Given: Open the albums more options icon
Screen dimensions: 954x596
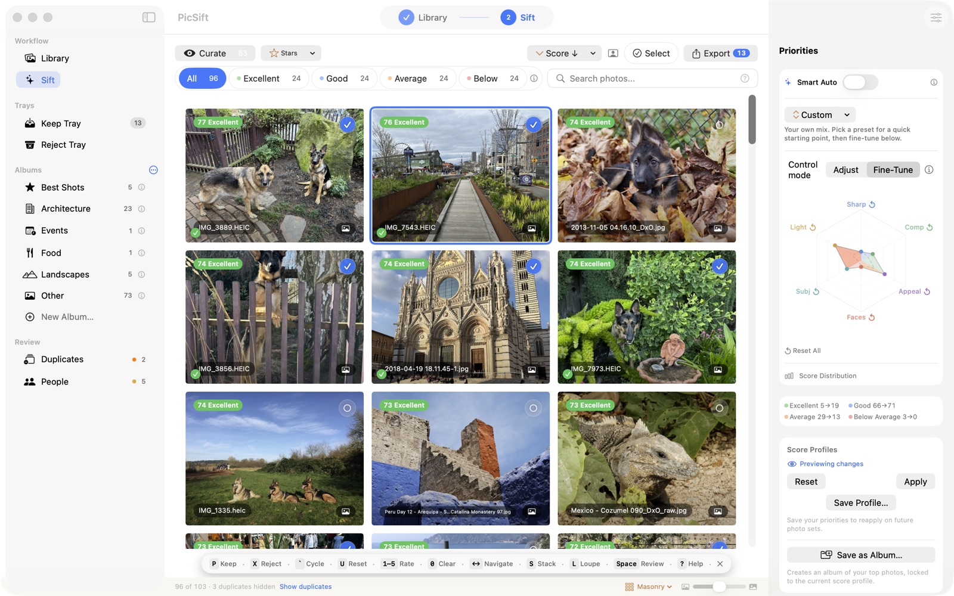Looking at the screenshot, I should [153, 170].
